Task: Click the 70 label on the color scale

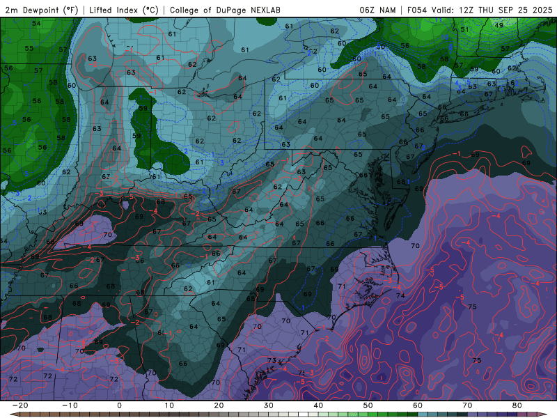Action: coord(467,405)
